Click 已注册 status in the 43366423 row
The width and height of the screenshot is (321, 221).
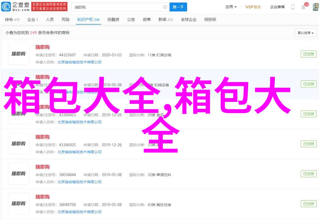309,114
